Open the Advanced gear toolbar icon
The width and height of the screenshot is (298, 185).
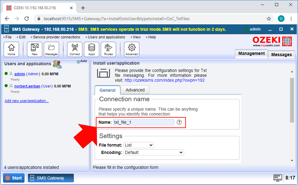(x=131, y=49)
